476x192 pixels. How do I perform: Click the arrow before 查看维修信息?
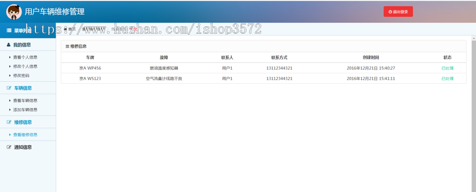coord(10,135)
